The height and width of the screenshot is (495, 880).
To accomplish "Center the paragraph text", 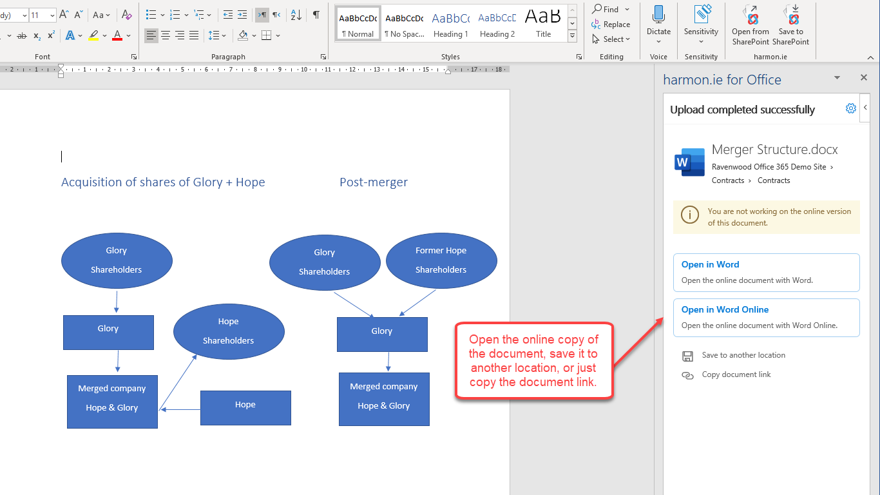I will (x=166, y=35).
